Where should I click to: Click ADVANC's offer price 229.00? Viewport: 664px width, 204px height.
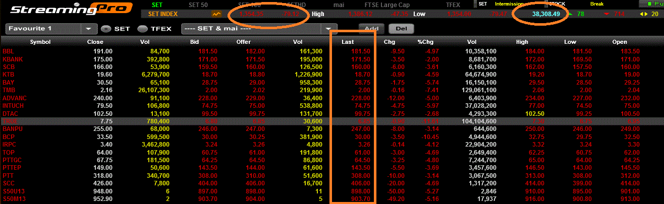(256, 98)
